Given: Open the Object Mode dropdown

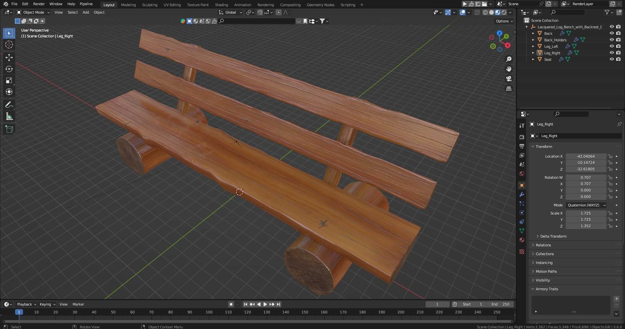Looking at the screenshot, I should [x=33, y=12].
